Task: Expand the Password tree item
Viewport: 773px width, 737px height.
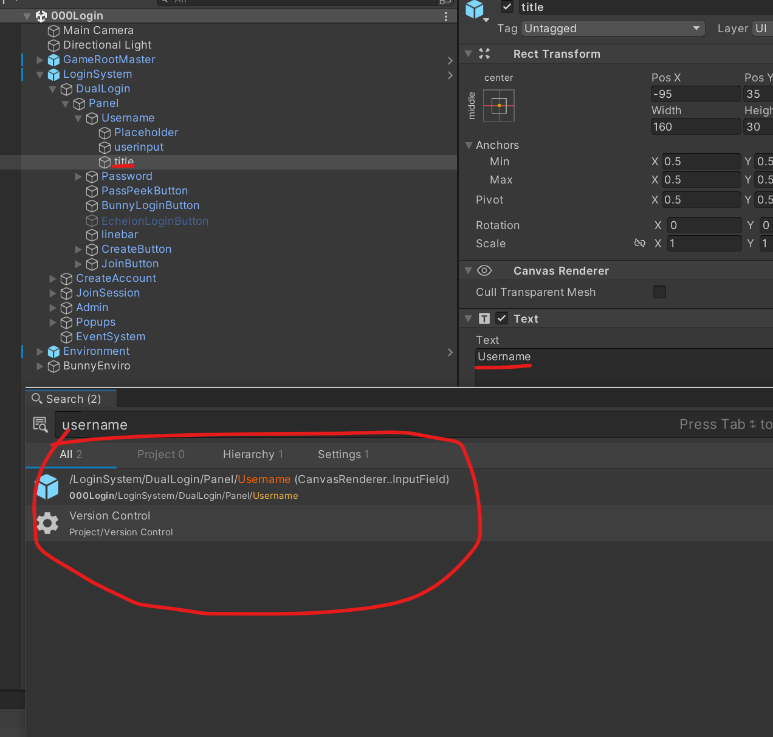Action: point(78,176)
